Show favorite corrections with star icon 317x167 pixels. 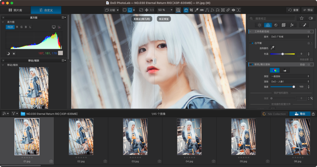(x=301, y=18)
